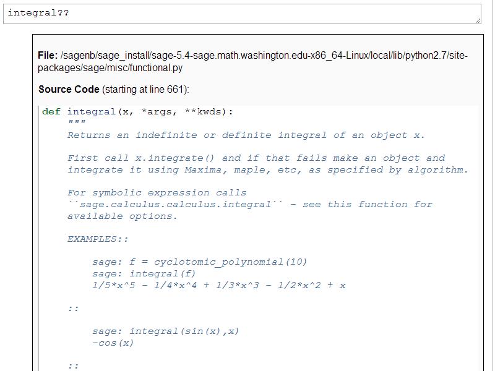Click the "sage: integral(f)" example line
The image size is (495, 371).
click(x=144, y=274)
